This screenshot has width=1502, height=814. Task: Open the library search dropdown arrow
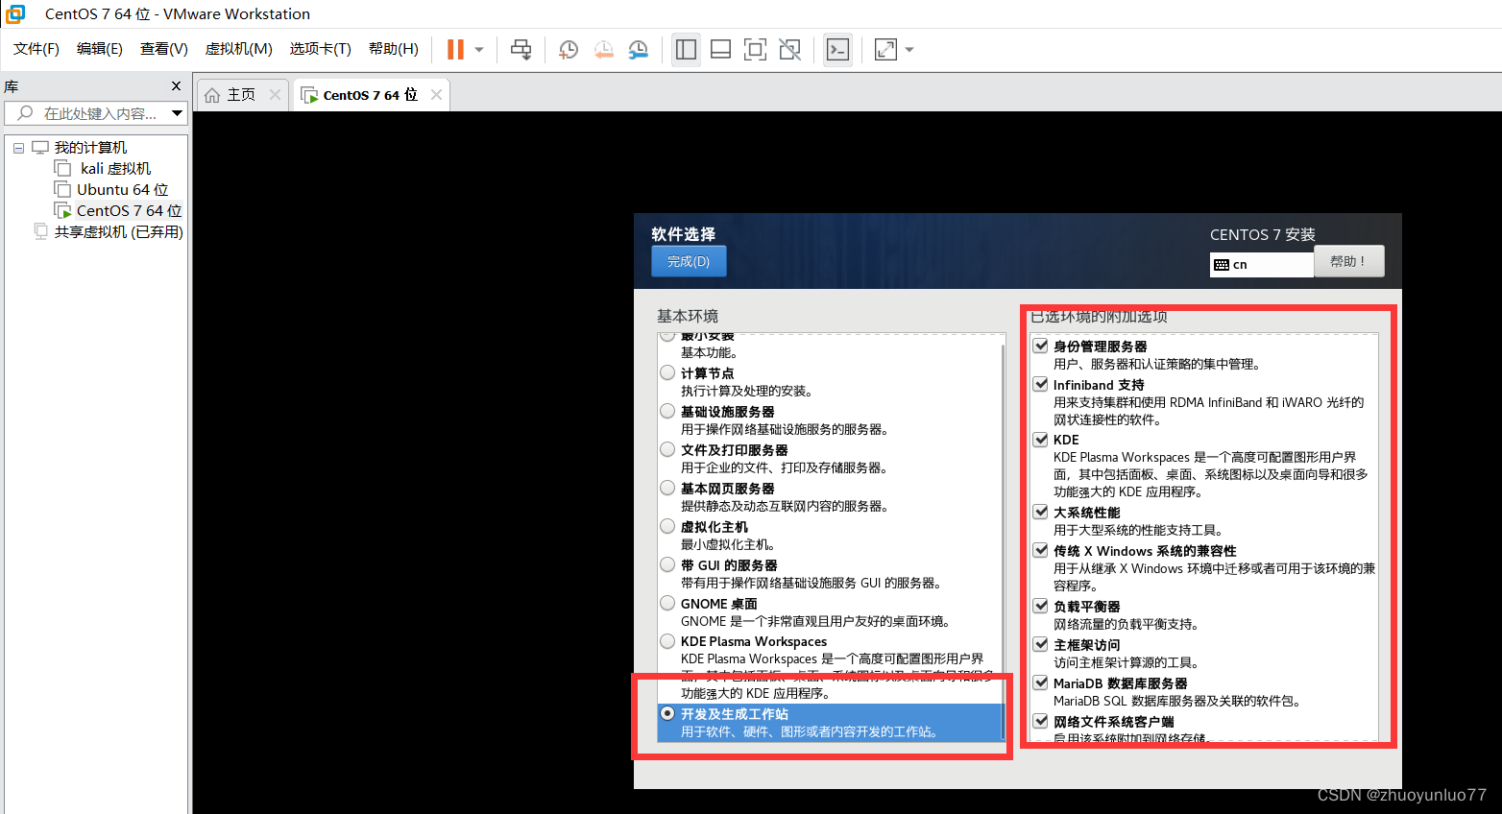click(x=178, y=113)
